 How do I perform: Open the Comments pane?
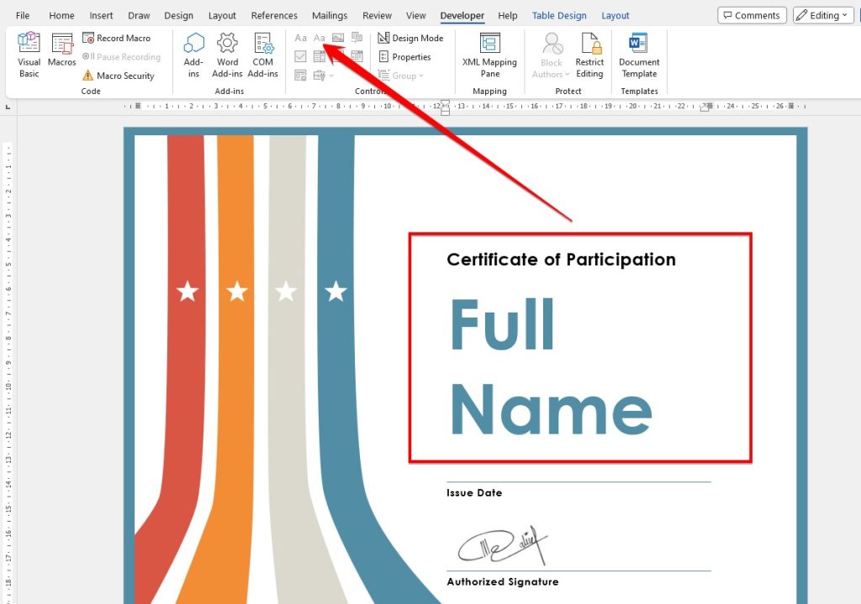tap(752, 15)
